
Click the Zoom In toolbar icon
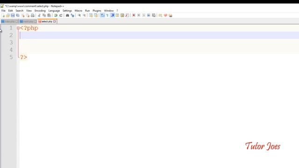click(x=79, y=15)
